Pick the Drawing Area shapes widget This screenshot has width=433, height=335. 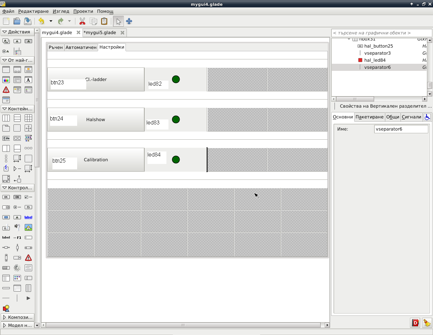[x=6, y=308]
